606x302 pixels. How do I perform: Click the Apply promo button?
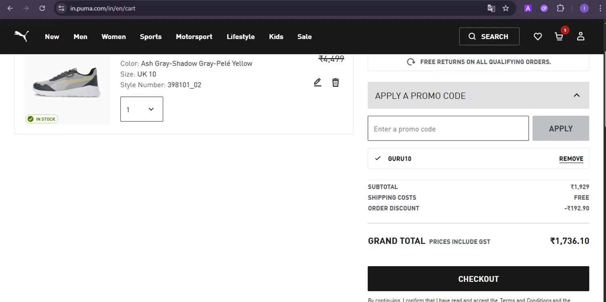(x=560, y=128)
